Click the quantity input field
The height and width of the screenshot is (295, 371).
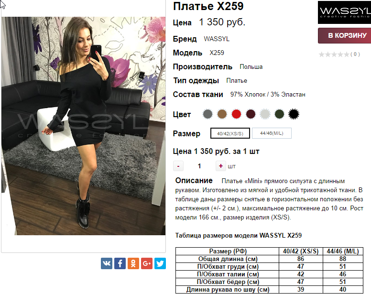tap(199, 166)
